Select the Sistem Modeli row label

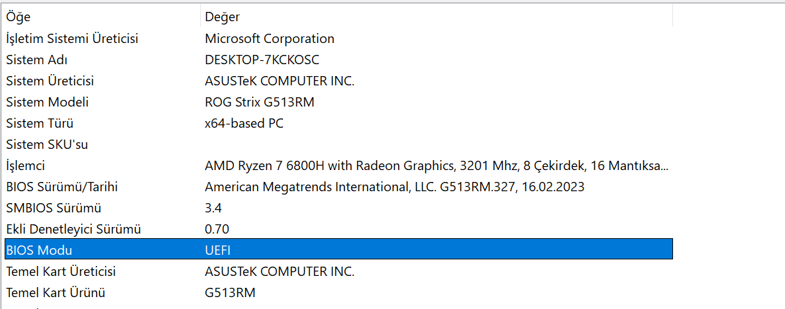[x=47, y=102]
